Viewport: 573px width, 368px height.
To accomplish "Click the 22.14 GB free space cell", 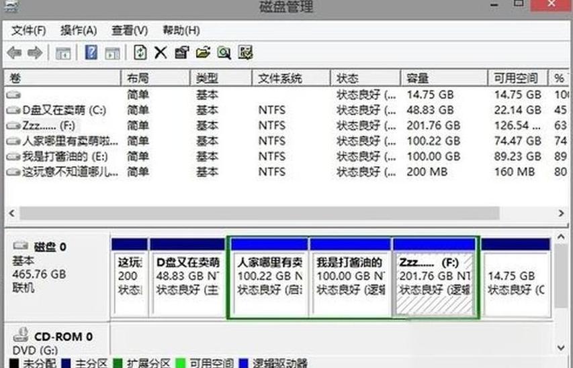I will point(517,110).
